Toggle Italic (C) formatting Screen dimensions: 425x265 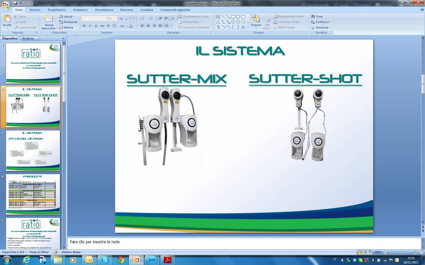tap(90, 26)
